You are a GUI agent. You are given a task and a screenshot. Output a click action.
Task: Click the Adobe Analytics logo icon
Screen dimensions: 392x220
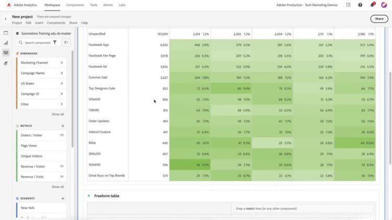[x=9, y=5]
